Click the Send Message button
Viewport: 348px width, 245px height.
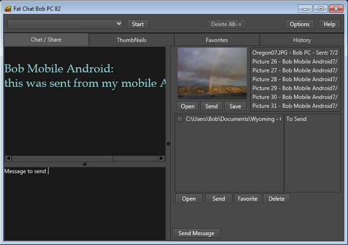[x=196, y=233]
